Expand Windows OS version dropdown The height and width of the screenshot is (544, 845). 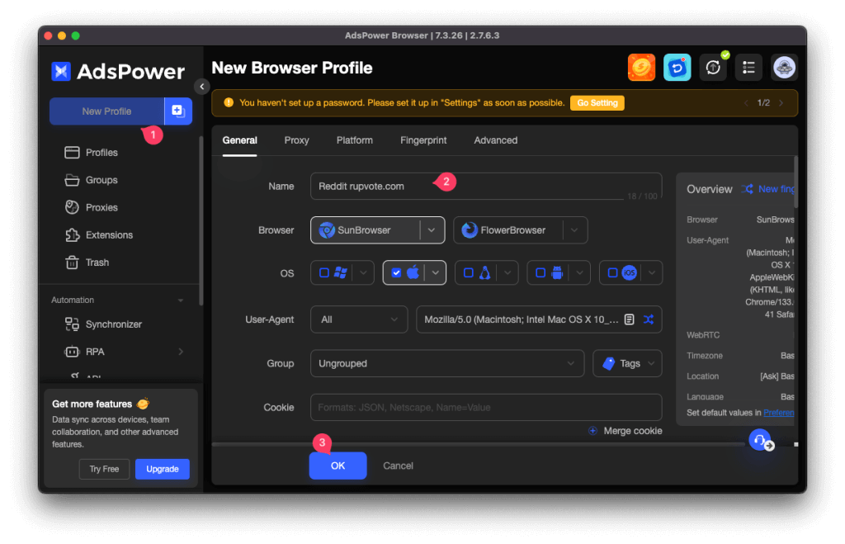pyautogui.click(x=363, y=272)
